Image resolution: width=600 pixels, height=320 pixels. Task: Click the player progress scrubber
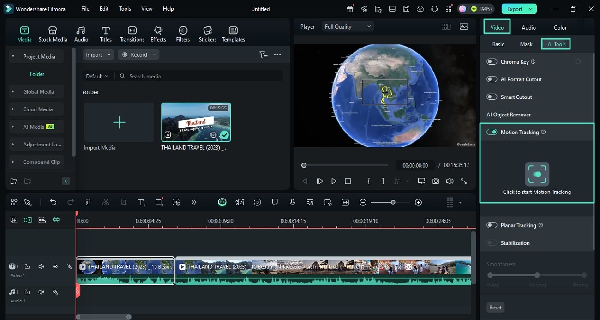304,165
